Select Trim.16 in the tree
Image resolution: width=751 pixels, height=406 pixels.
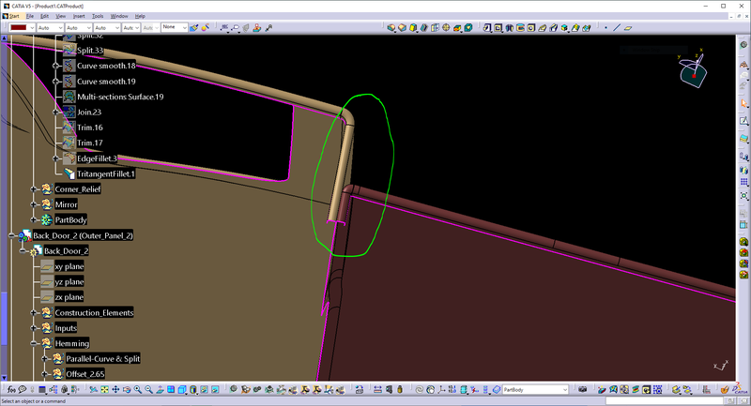pos(90,128)
